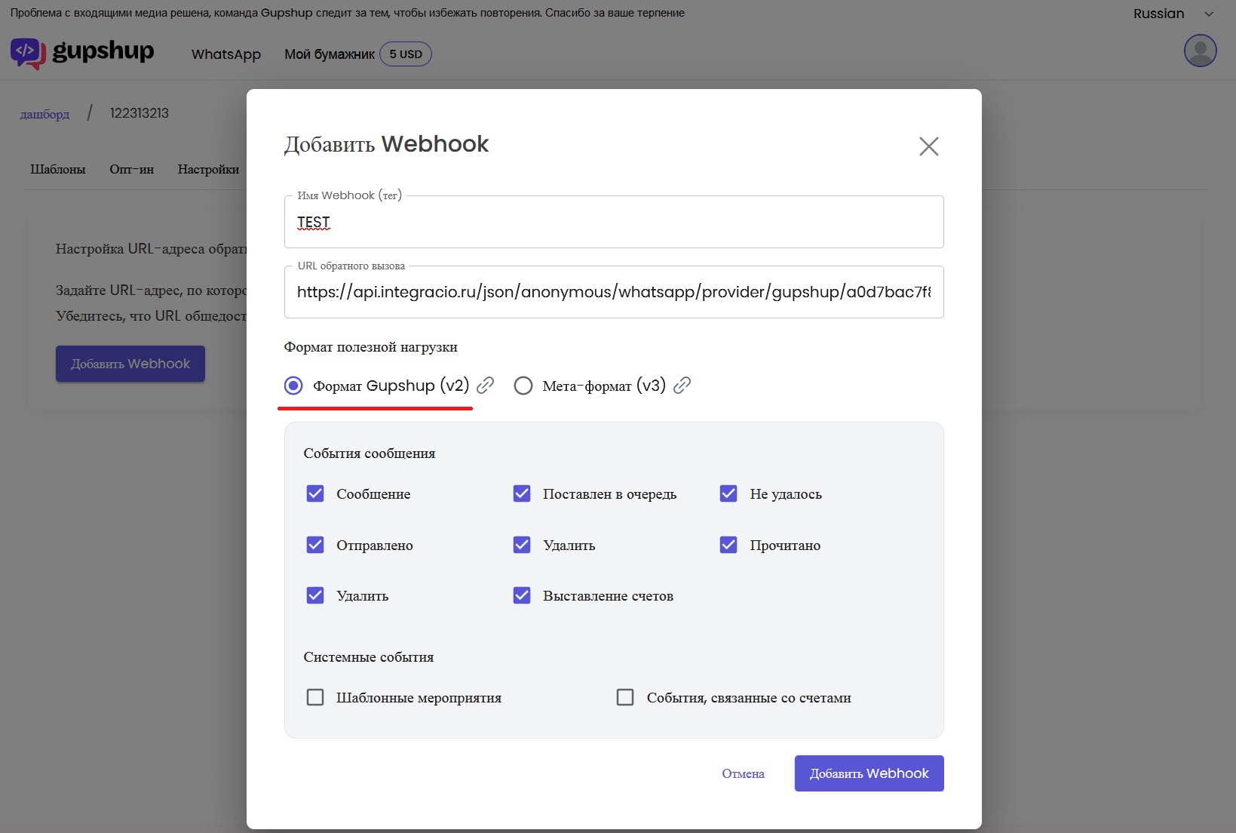Open the WhatsApp menu item
The height and width of the screenshot is (833, 1236).
(226, 54)
